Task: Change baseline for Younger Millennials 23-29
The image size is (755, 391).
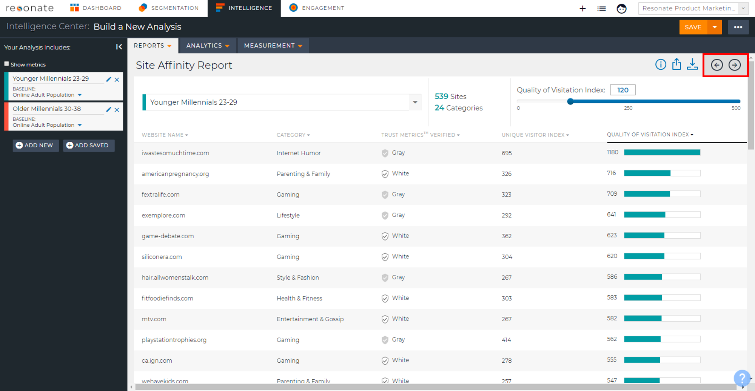Action: (47, 95)
